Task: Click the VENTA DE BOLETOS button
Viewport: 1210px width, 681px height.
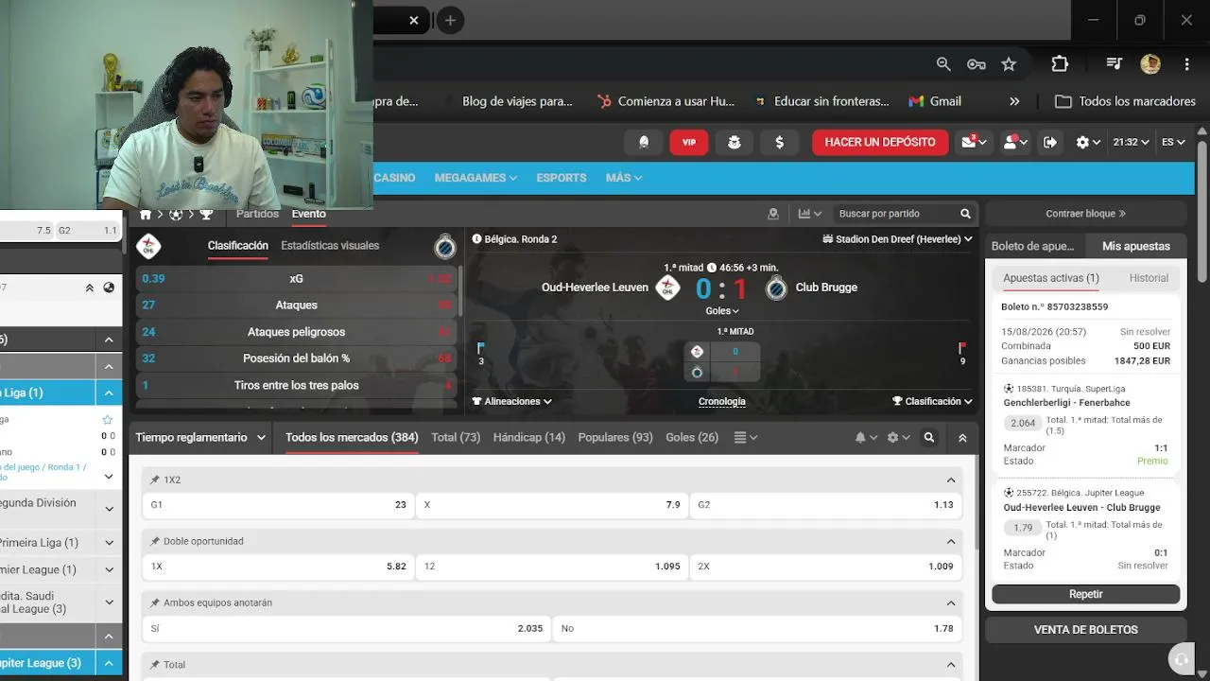Action: [1086, 630]
